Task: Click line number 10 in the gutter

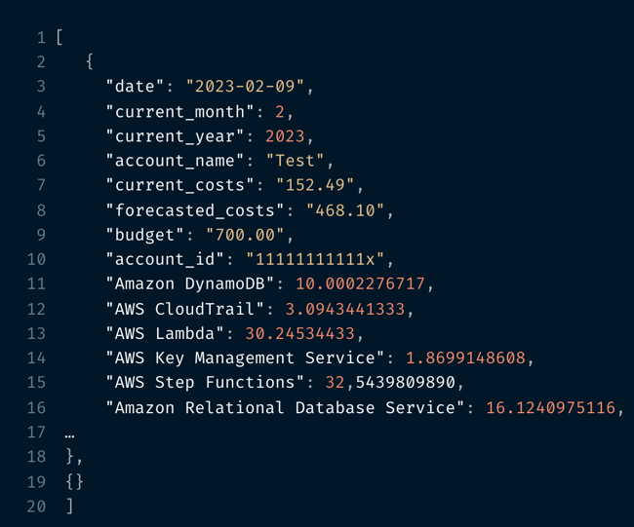Action: 36,259
